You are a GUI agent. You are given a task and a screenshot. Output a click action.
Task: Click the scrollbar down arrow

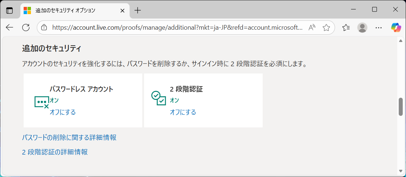coord(401,171)
